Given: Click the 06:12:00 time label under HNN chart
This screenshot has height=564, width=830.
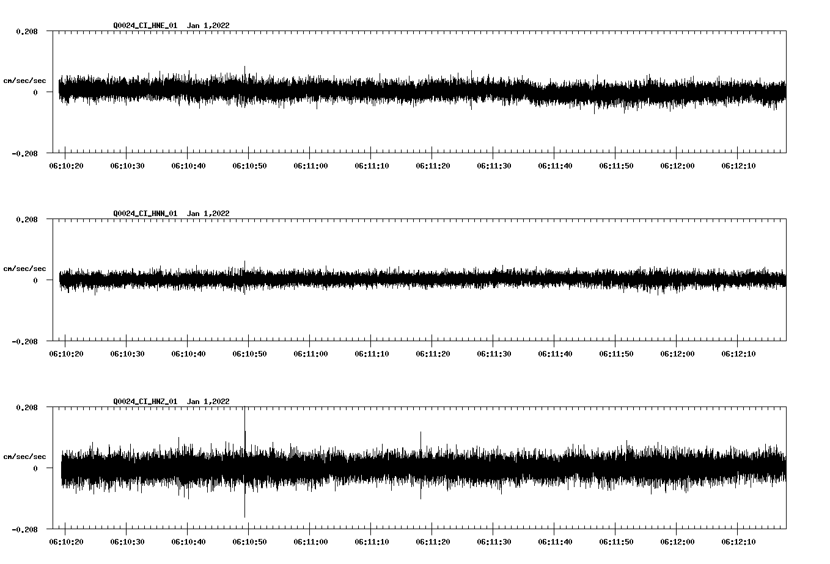Looking at the screenshot, I should point(677,354).
